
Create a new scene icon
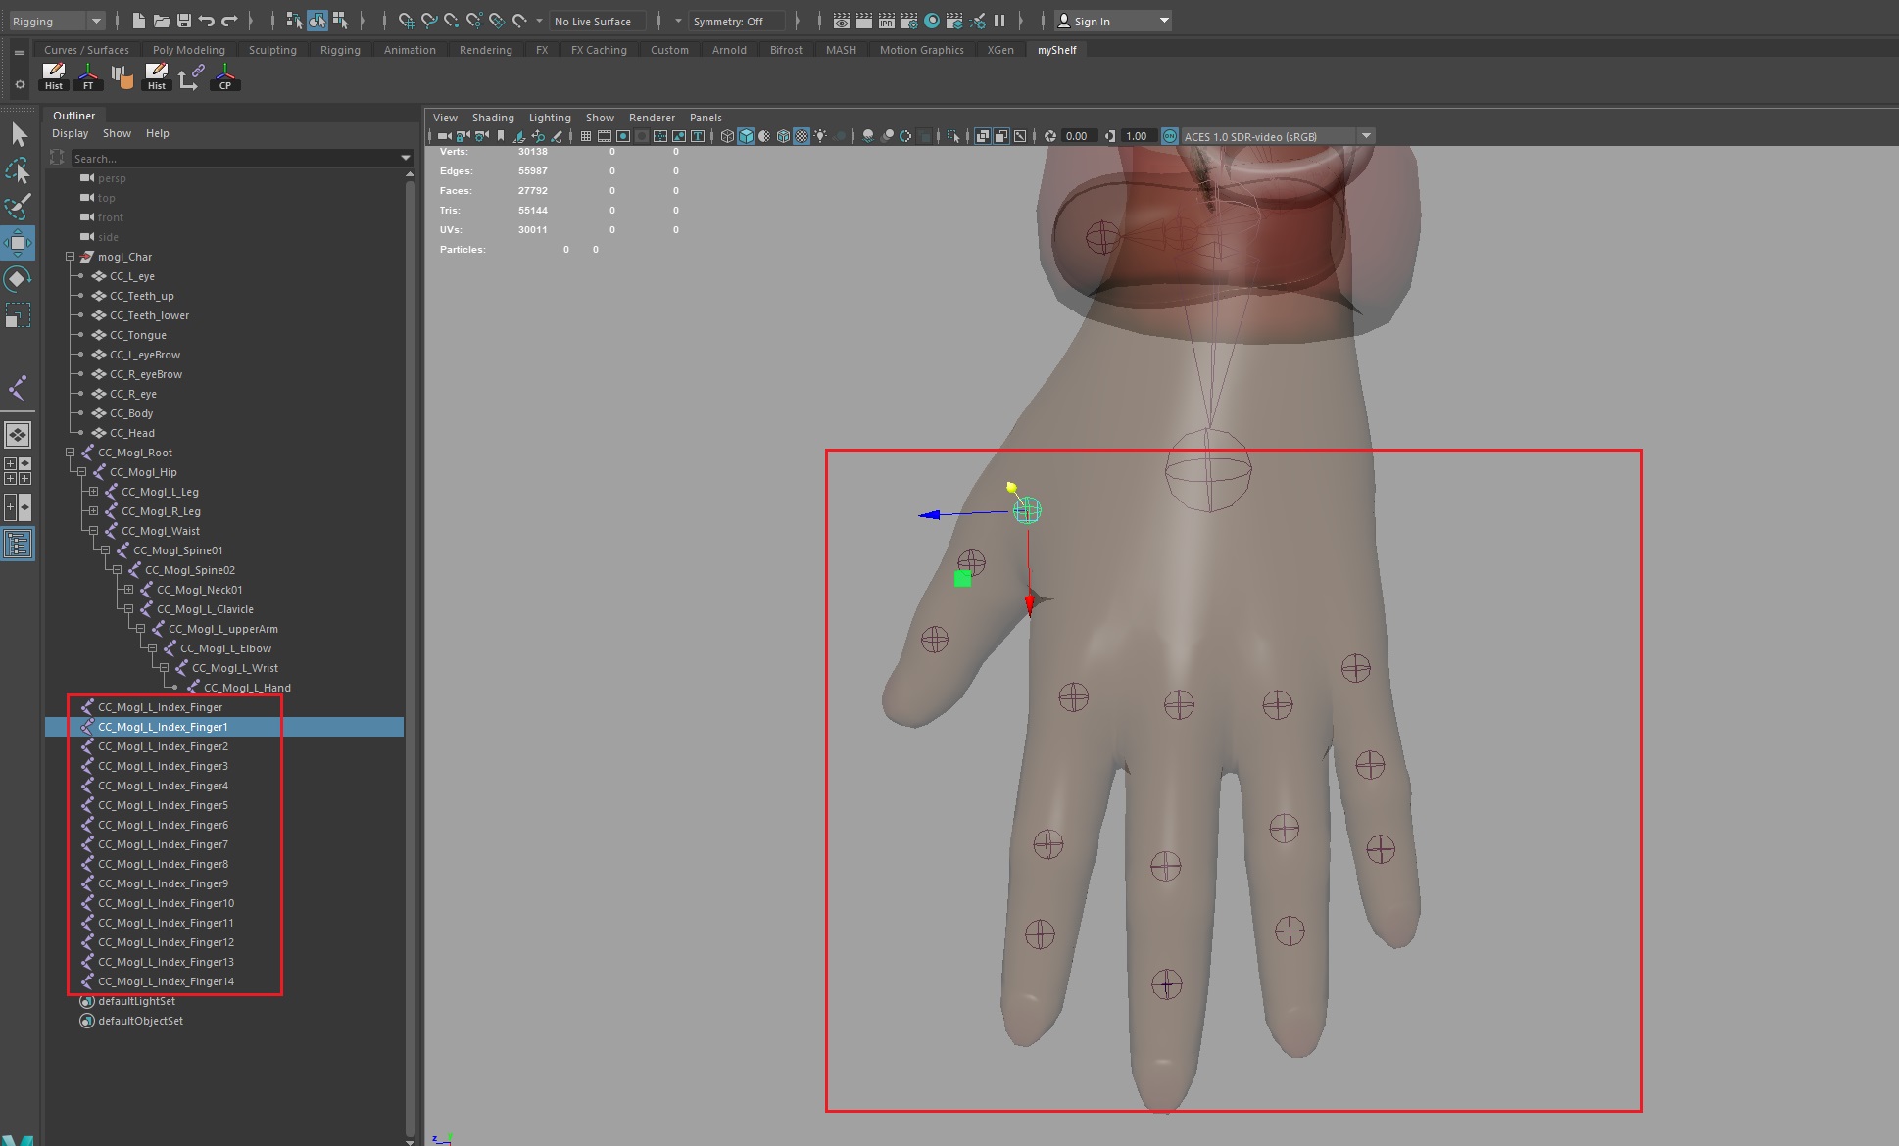coord(138,21)
